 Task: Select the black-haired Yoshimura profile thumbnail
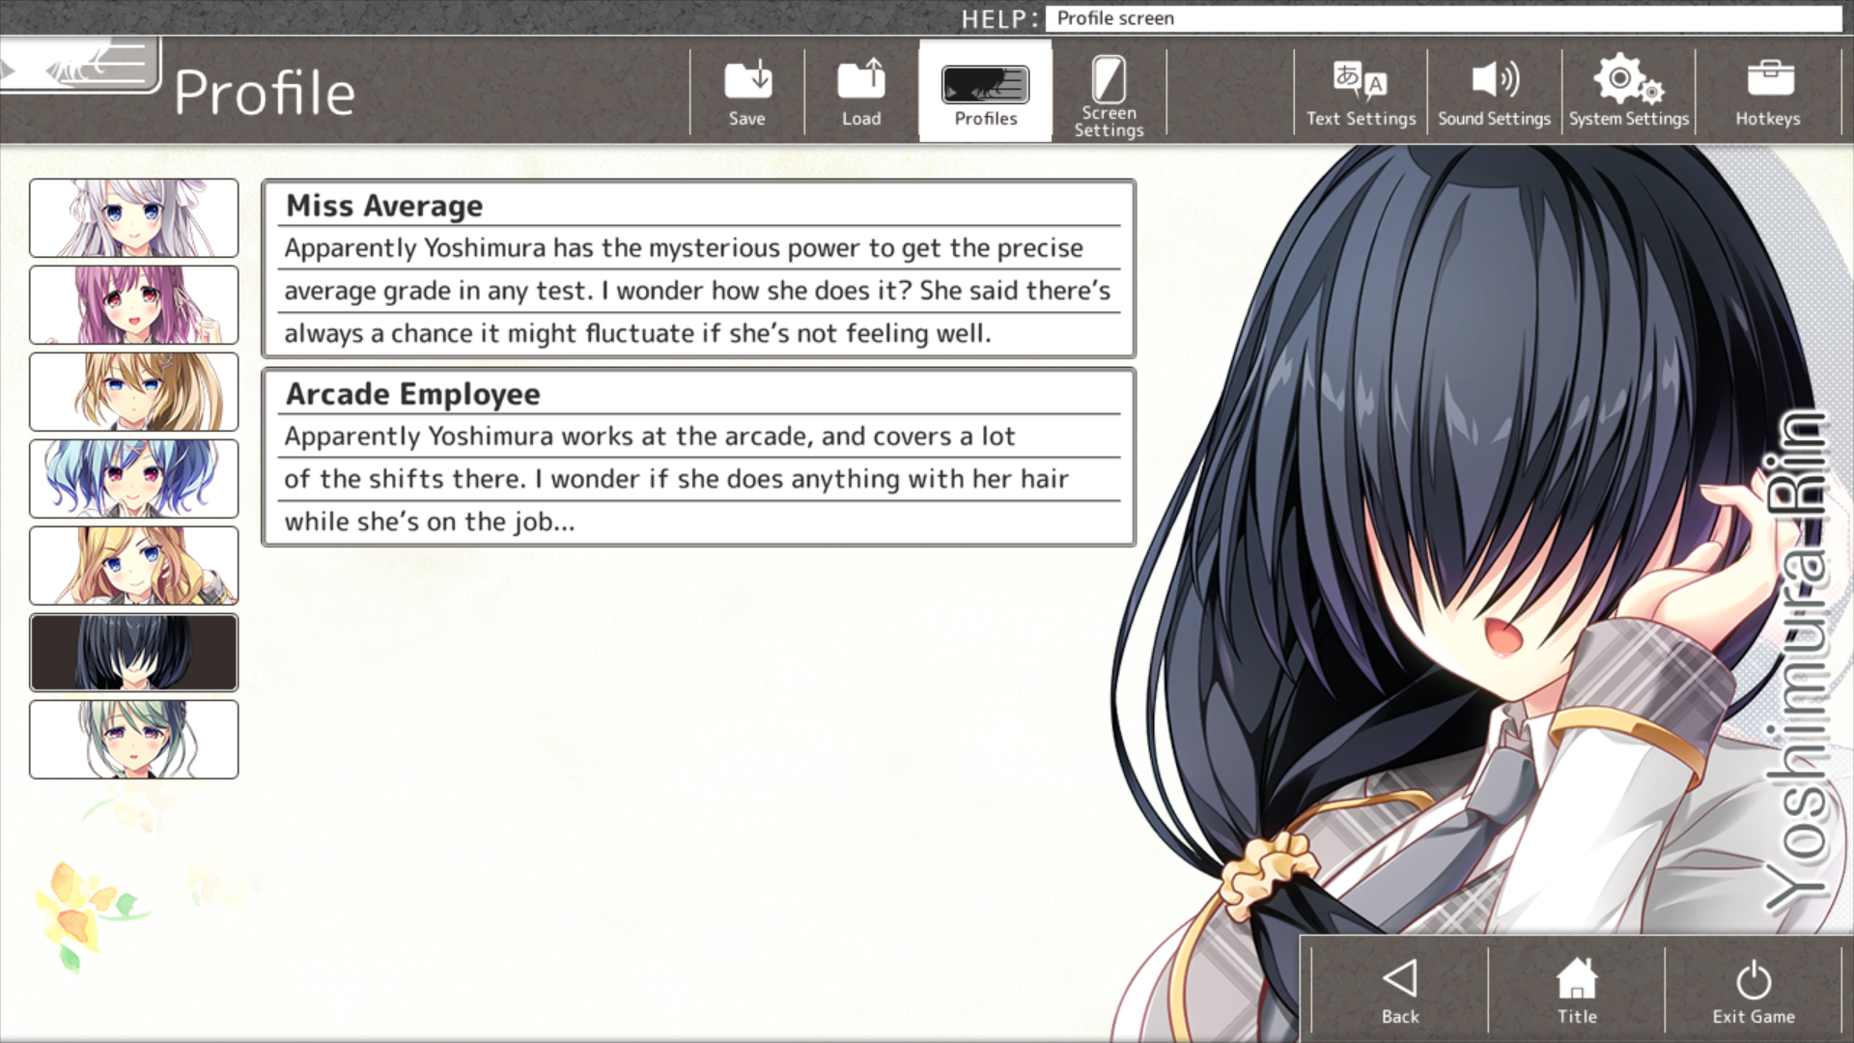(x=134, y=653)
